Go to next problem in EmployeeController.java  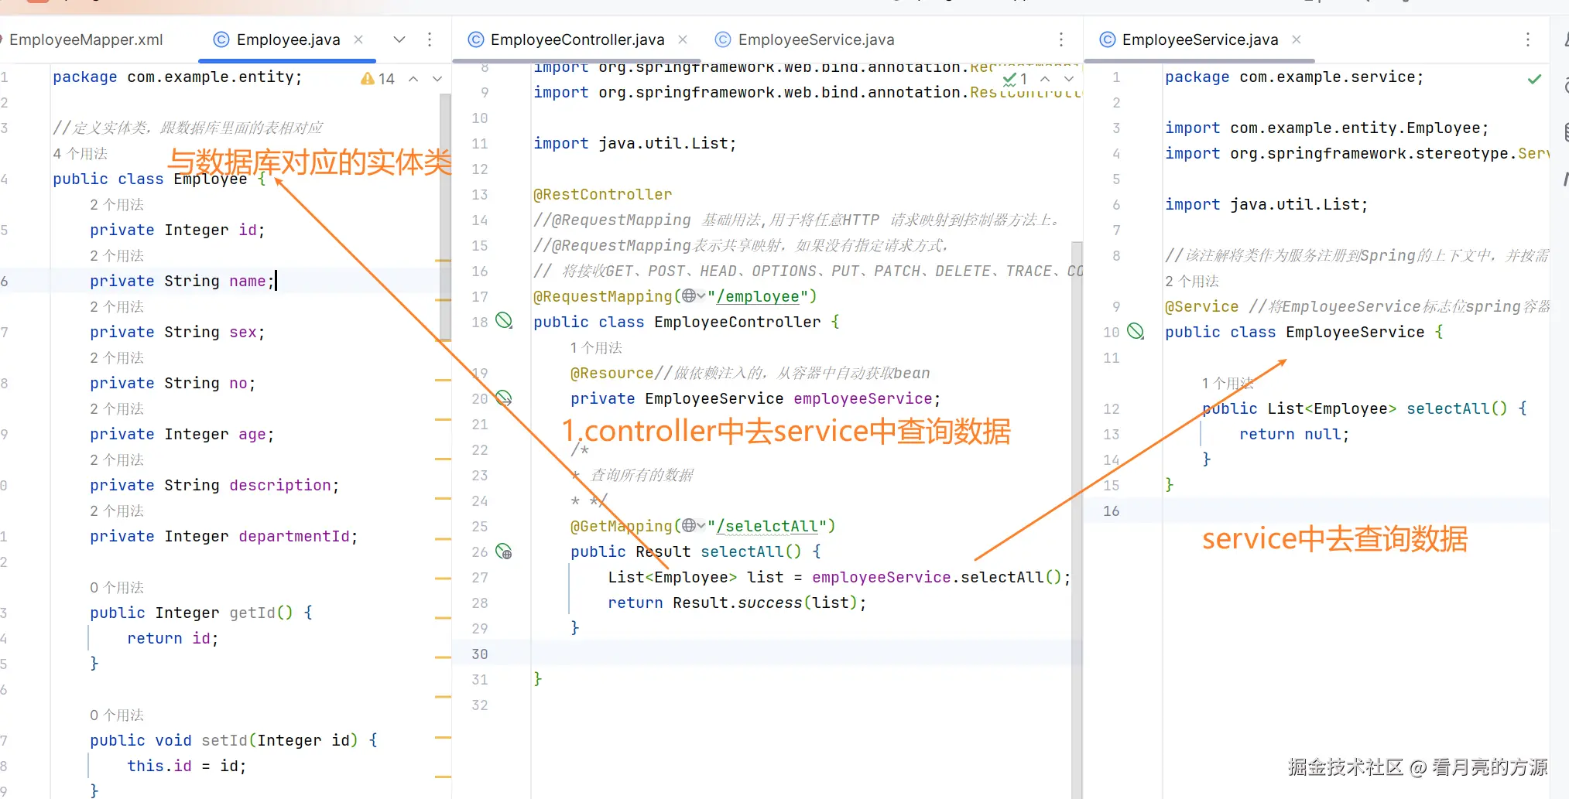(x=1069, y=79)
